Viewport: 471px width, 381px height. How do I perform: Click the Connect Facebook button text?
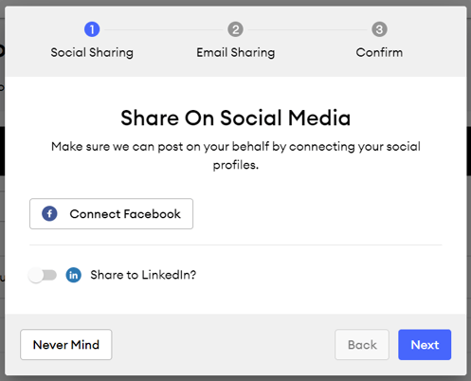pos(125,214)
